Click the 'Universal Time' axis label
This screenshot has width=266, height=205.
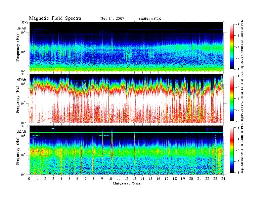127,184
